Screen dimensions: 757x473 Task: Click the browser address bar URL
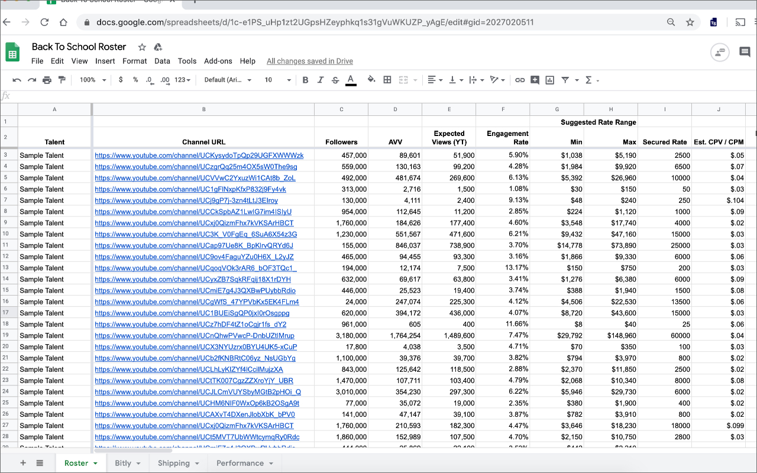[314, 22]
